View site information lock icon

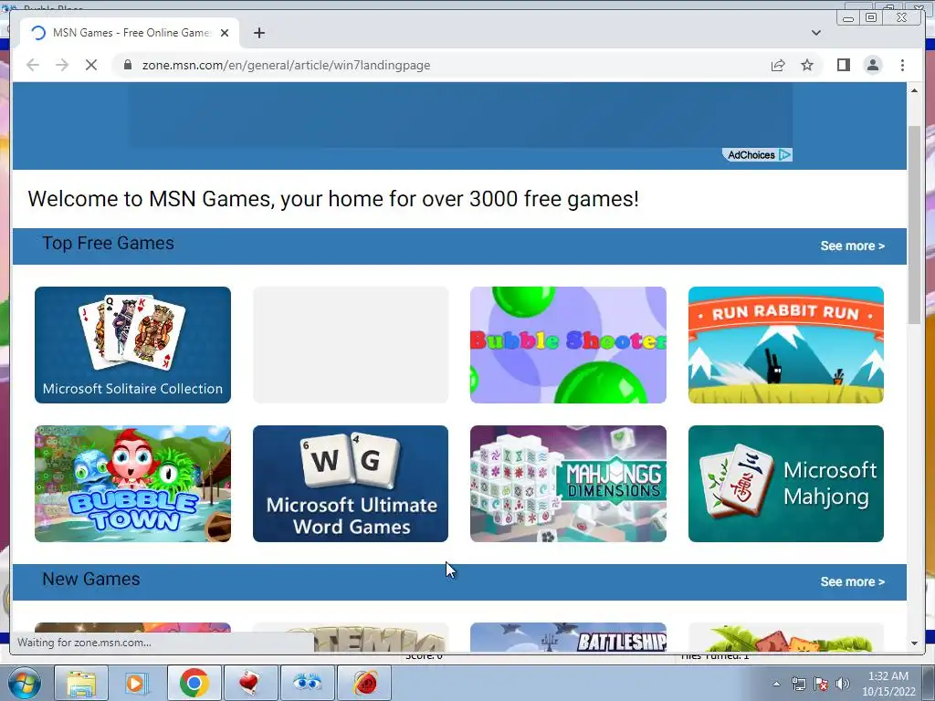click(x=128, y=65)
